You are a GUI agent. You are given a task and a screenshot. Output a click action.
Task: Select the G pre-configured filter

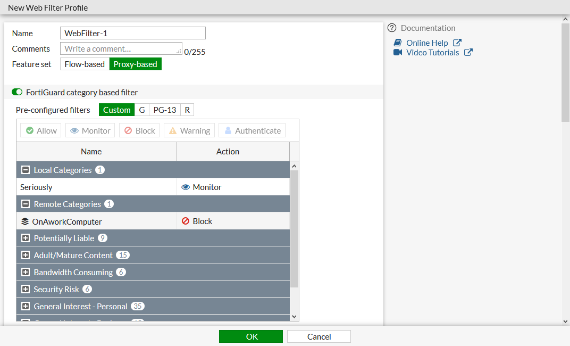142,110
